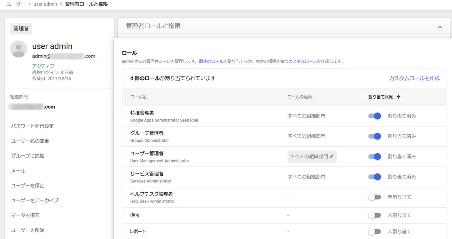Select パスワードを再設定 in the sidebar
This screenshot has height=239, width=452.
coord(32,126)
